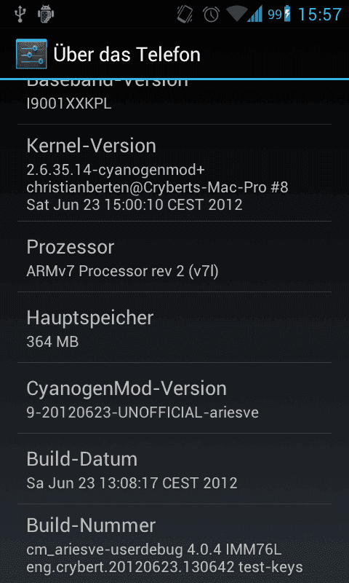Select the Prozessor list item
Image resolution: width=349 pixels, height=583 pixels.
(x=174, y=257)
